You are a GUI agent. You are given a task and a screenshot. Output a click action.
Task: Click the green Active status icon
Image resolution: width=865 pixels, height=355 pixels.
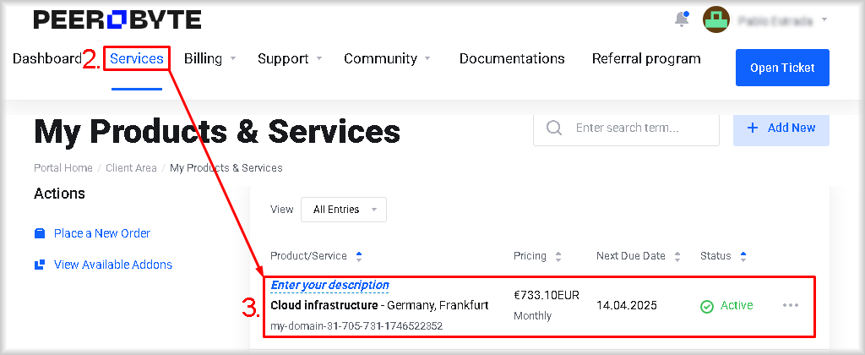(707, 306)
